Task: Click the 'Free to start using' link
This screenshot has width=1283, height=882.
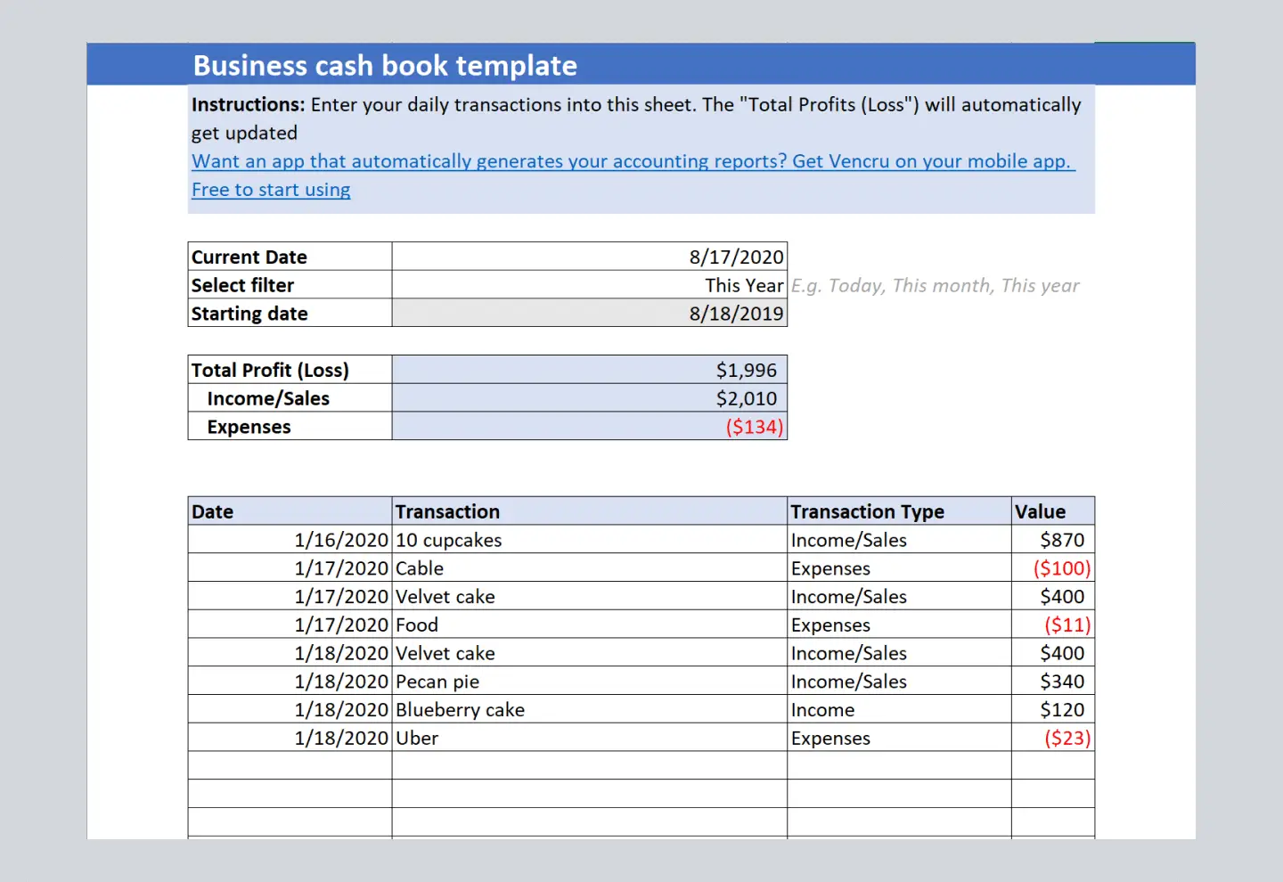Action: point(270,189)
